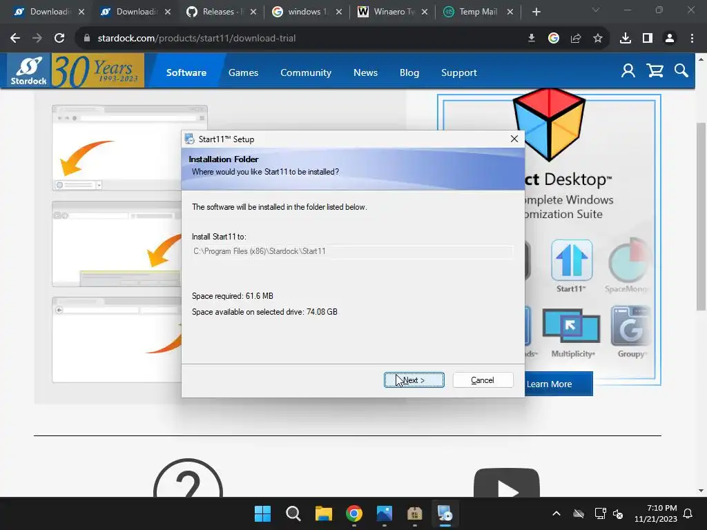
Task: Close the Temp Mail tab
Action: (510, 12)
